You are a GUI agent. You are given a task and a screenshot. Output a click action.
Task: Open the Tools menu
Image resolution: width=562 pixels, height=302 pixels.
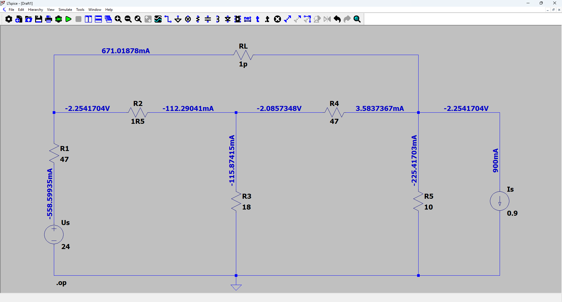[80, 10]
